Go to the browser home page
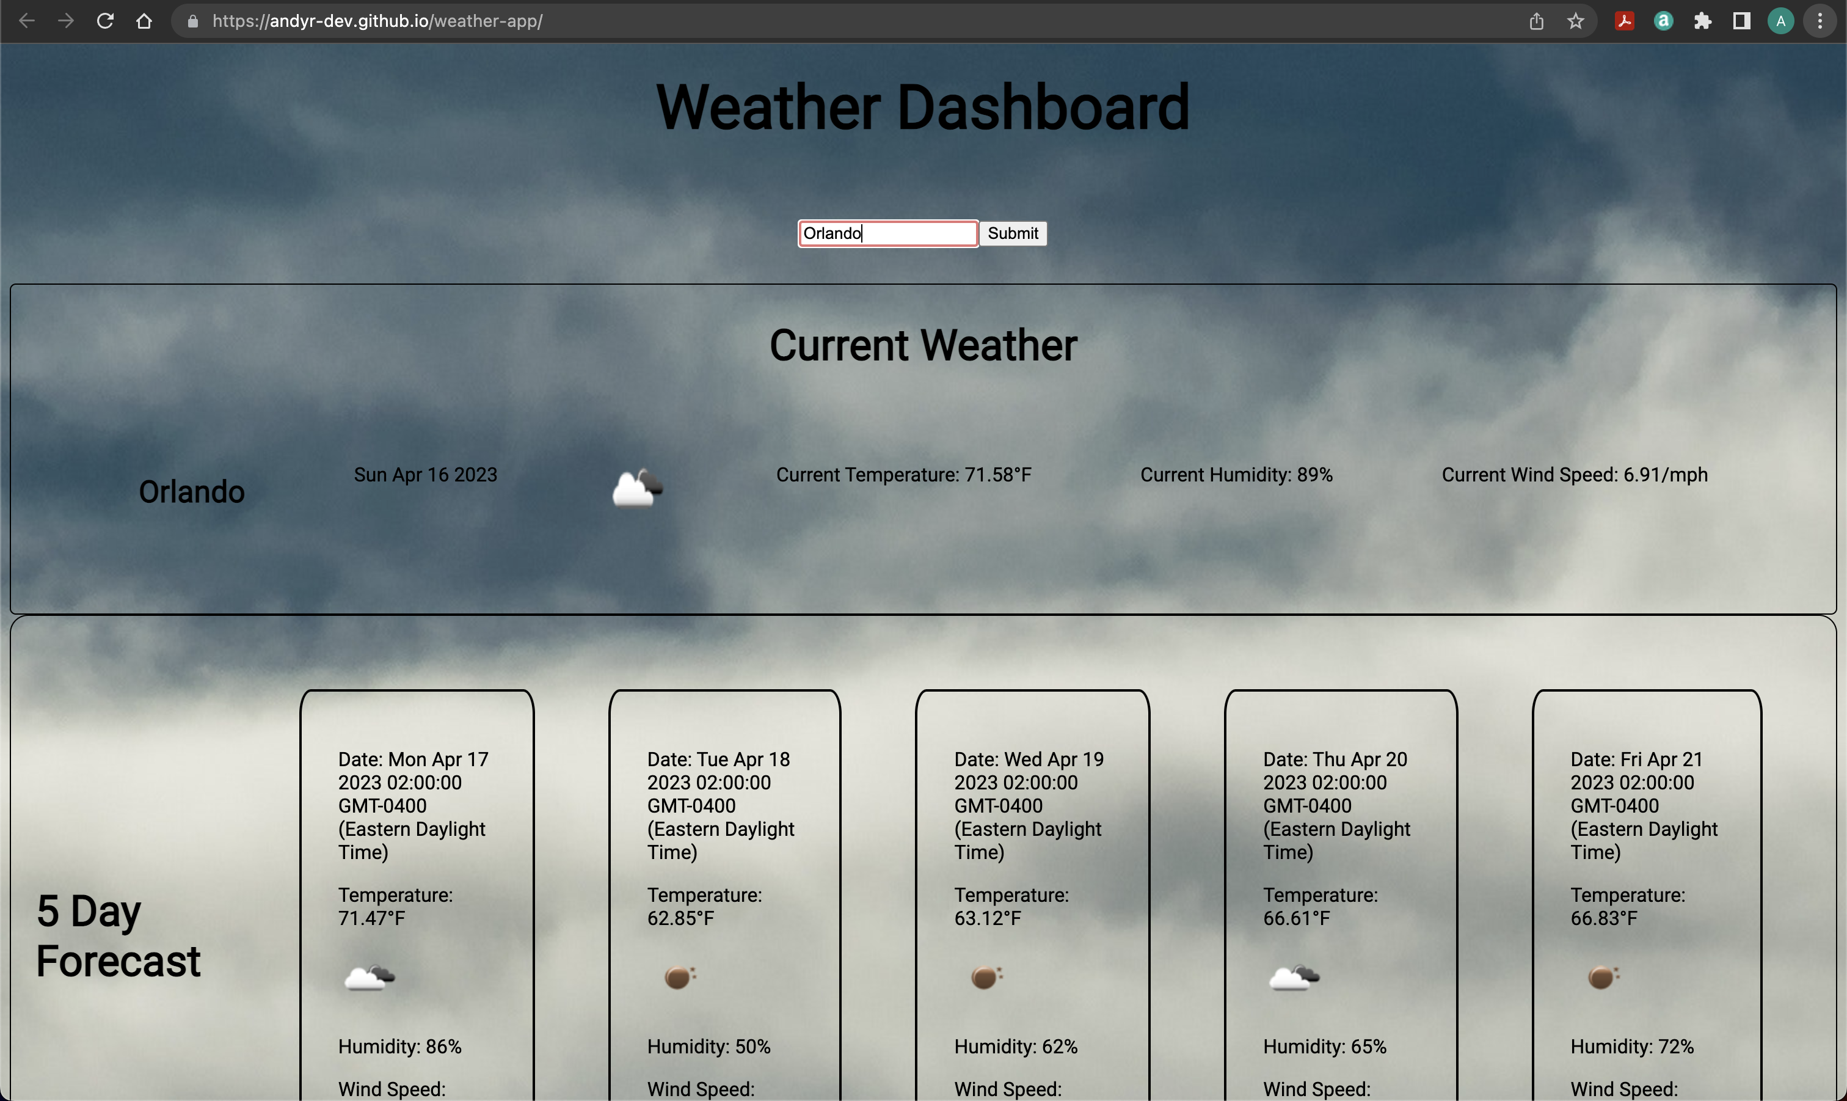This screenshot has width=1847, height=1101. 144,21
